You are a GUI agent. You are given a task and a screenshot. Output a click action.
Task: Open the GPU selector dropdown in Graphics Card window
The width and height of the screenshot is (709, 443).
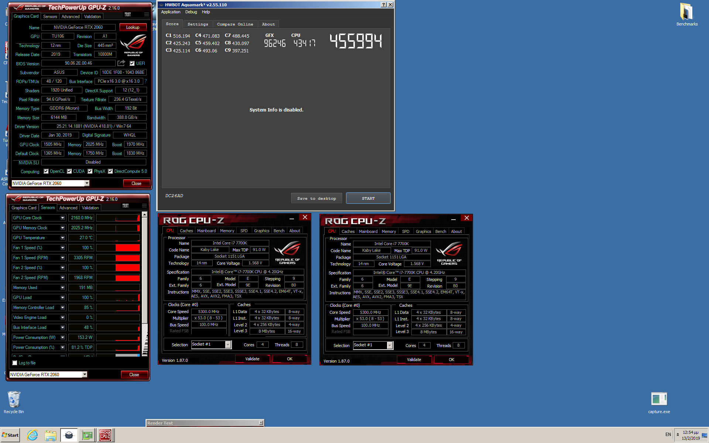(87, 183)
